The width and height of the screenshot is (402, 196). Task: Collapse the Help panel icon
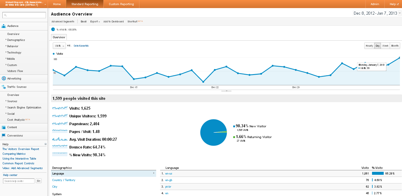pyautogui.click(x=46, y=144)
